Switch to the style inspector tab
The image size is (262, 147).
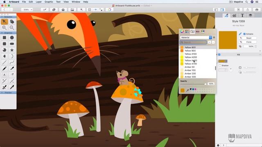click(226, 16)
